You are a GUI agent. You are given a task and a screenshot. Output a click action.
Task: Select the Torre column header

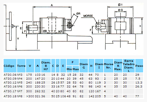(x=21, y=66)
